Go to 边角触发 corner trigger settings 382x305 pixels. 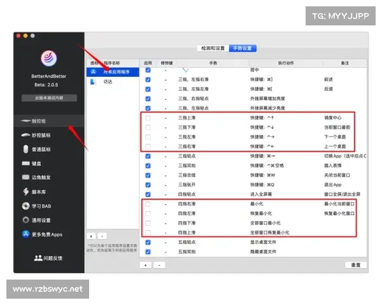tap(45, 177)
